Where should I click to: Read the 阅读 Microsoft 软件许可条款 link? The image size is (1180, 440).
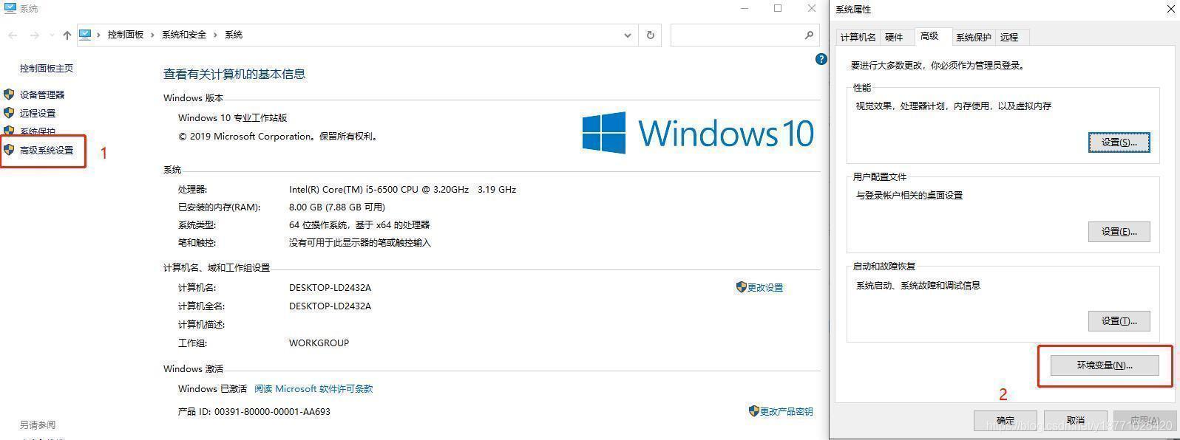pyautogui.click(x=313, y=388)
